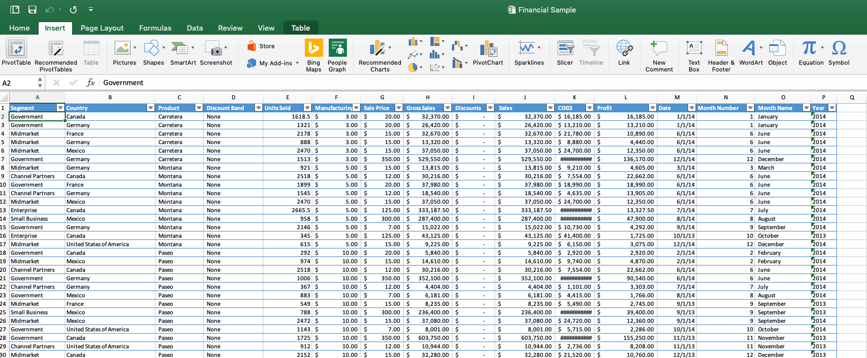Screen dimensions: 867x358
Task: Launch the People Graph add-in
Action: tap(337, 54)
